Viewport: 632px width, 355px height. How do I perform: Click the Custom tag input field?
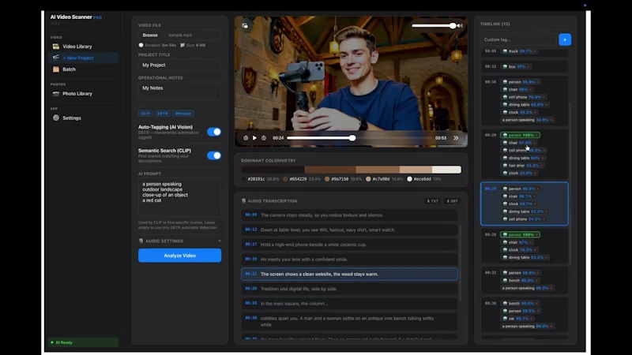point(518,39)
